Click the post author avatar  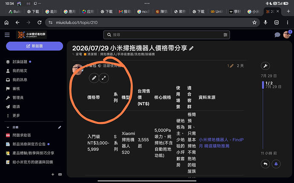(78, 69)
